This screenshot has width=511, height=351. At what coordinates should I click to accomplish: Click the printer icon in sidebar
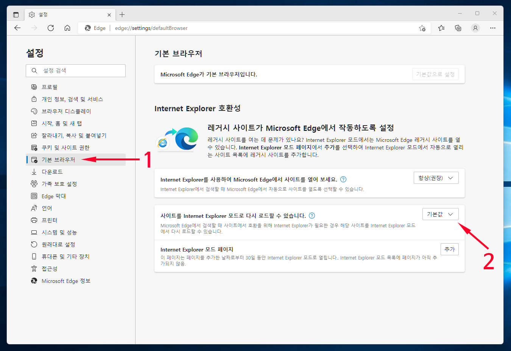pos(34,220)
